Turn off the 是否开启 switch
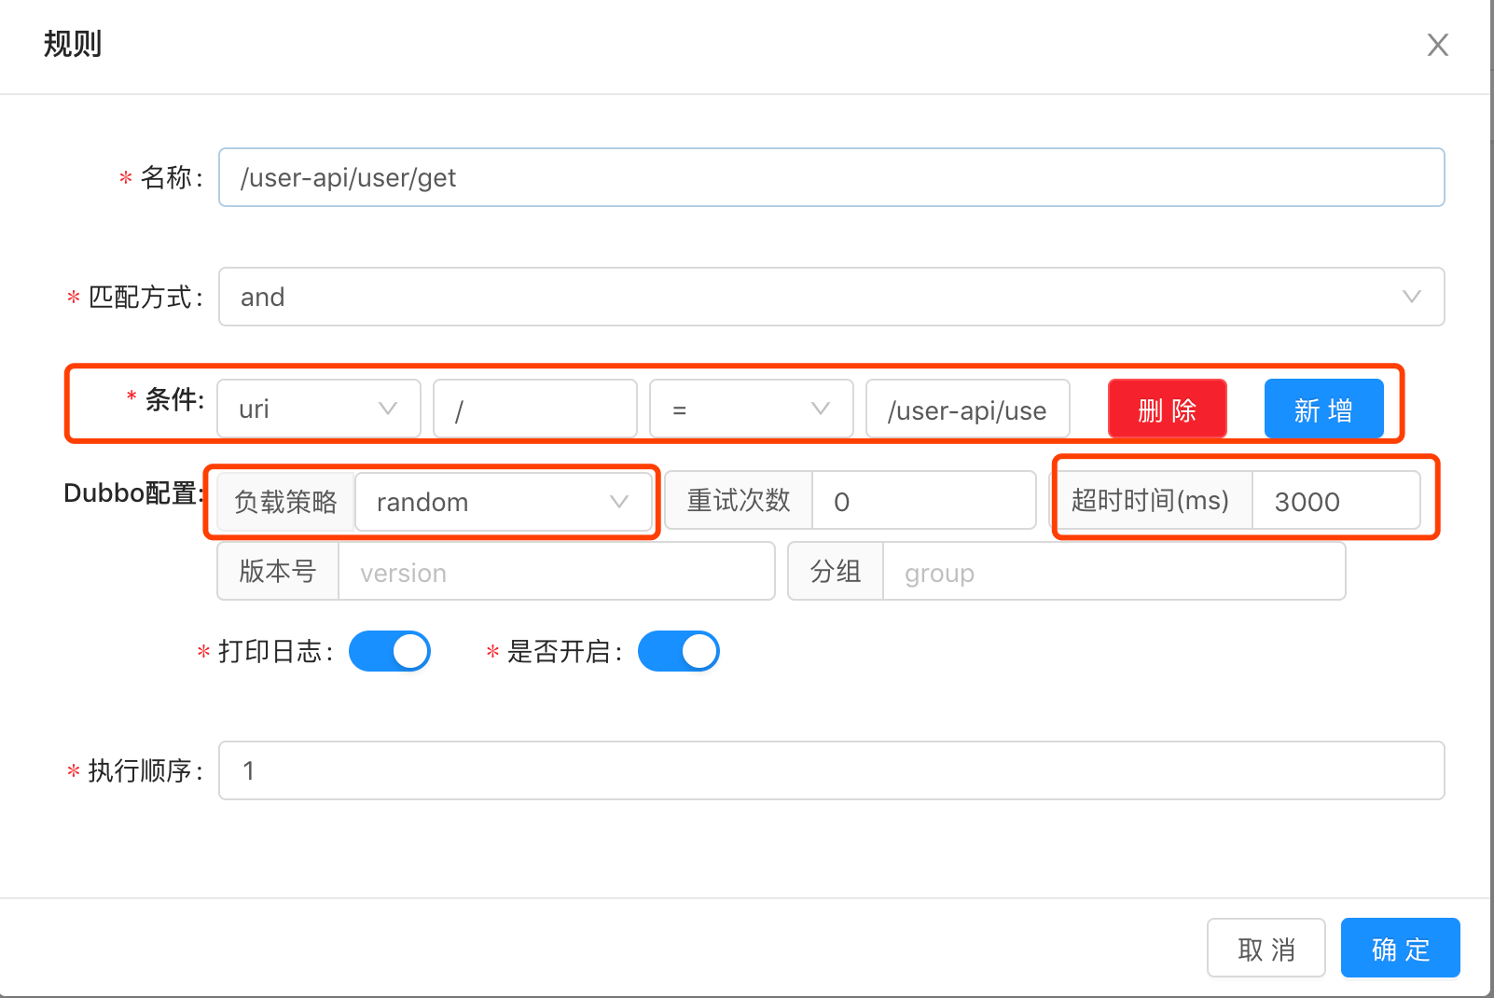1494x998 pixels. point(678,651)
